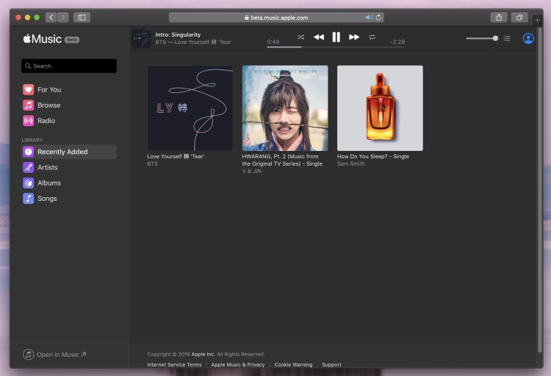Click the Safari address bar
This screenshot has height=376, width=551.
(276, 18)
